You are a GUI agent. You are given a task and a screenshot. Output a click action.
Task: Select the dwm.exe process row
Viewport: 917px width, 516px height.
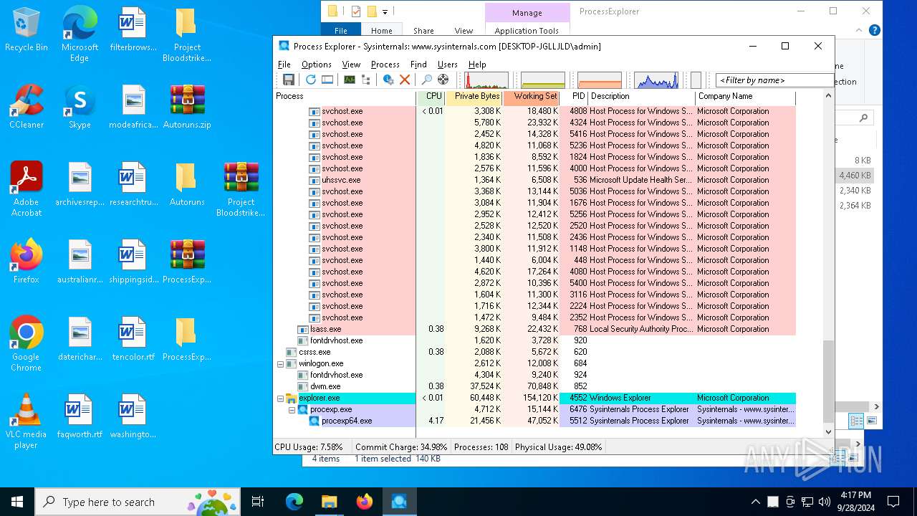click(x=534, y=386)
